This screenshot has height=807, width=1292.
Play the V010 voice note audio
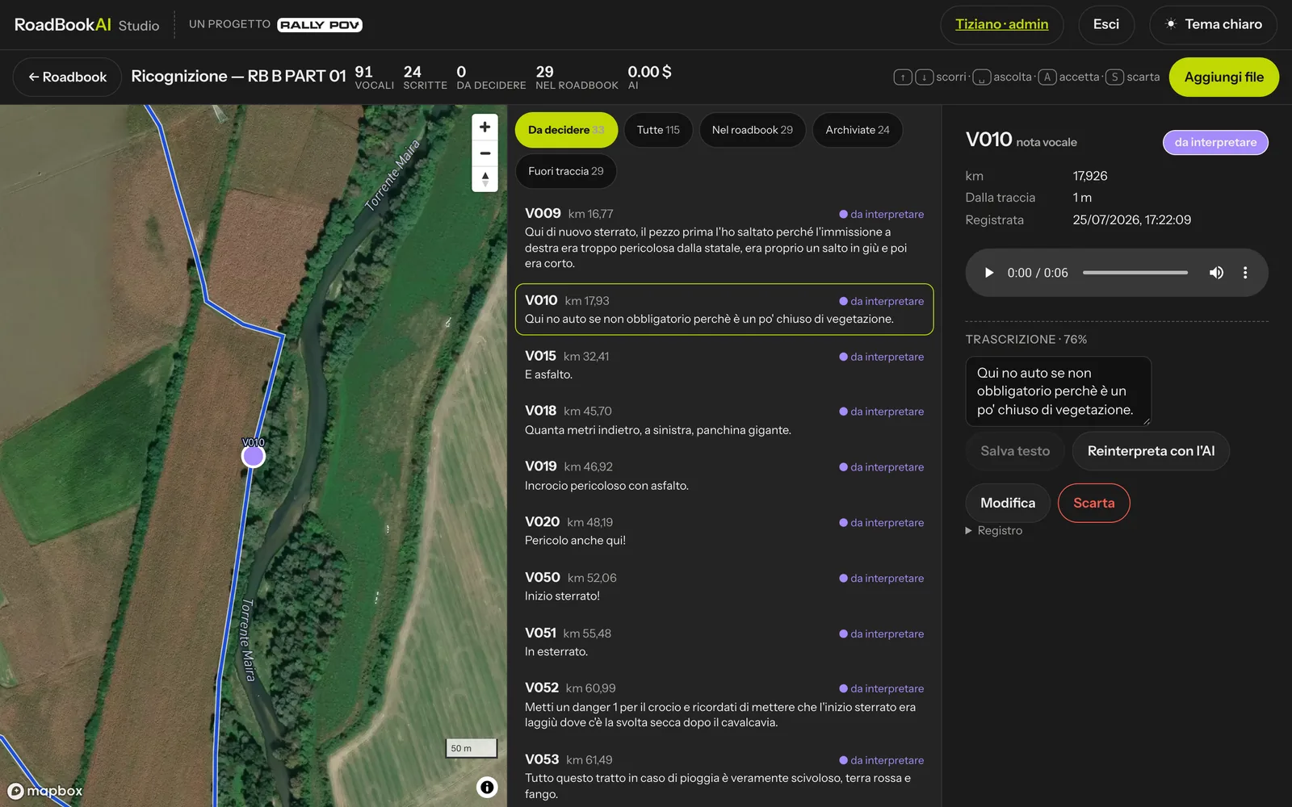[x=988, y=273]
